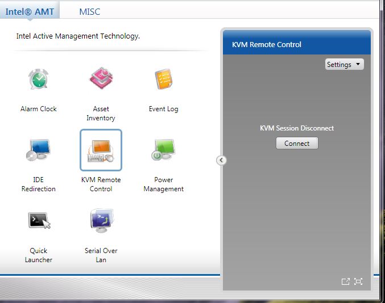Start the Quick Launcher

coord(39,221)
